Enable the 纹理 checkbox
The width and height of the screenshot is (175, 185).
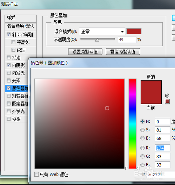click(x=13, y=50)
